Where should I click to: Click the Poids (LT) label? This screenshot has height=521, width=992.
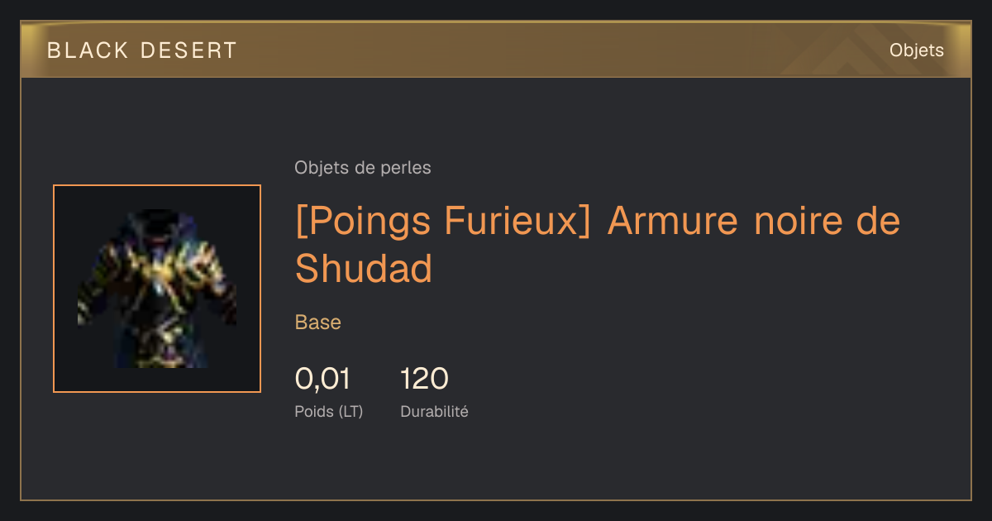point(329,411)
